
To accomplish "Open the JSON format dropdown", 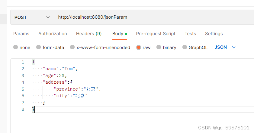I will (225, 47).
